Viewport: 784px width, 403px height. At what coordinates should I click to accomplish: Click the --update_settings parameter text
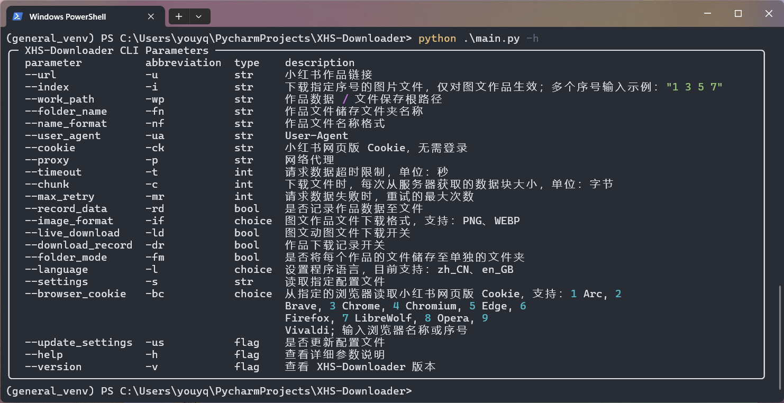point(79,342)
